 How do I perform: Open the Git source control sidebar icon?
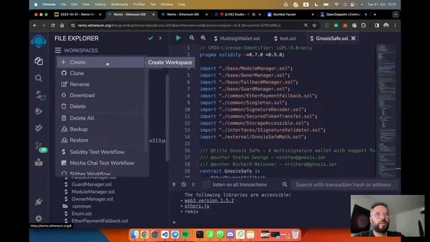[x=39, y=145]
